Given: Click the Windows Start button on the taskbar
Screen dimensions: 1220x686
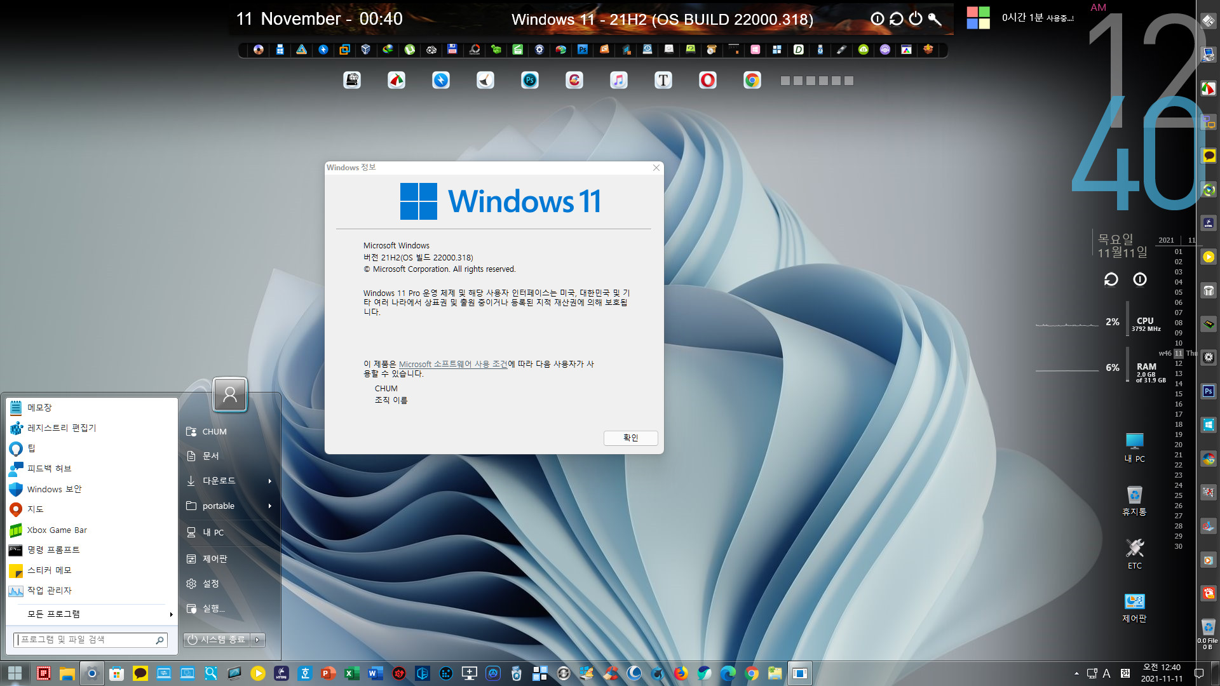Looking at the screenshot, I should coord(15,673).
